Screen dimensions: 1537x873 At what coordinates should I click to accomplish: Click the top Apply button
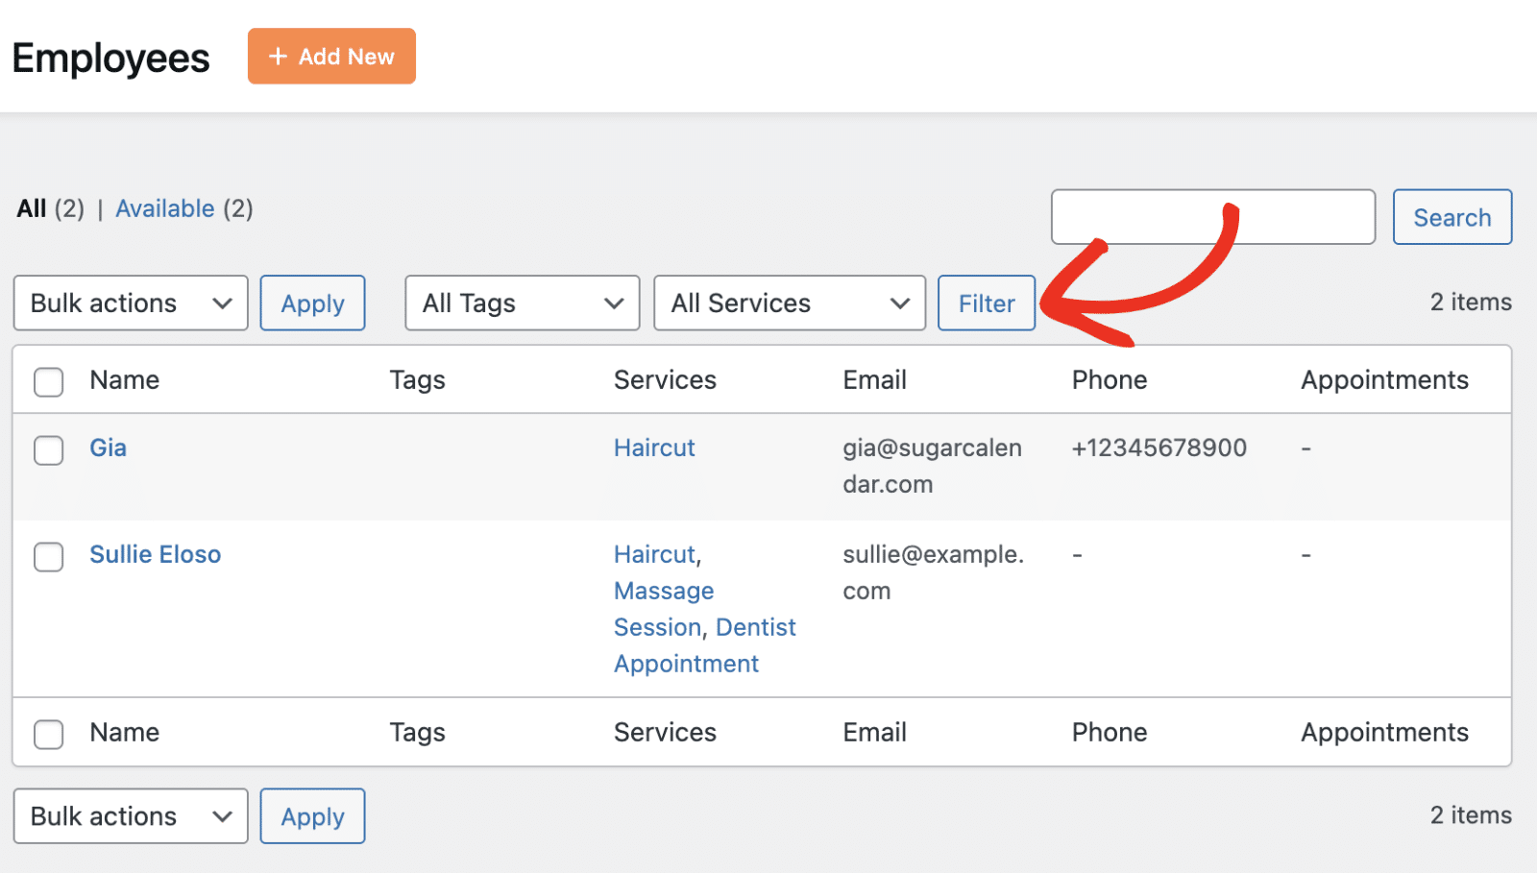point(312,303)
